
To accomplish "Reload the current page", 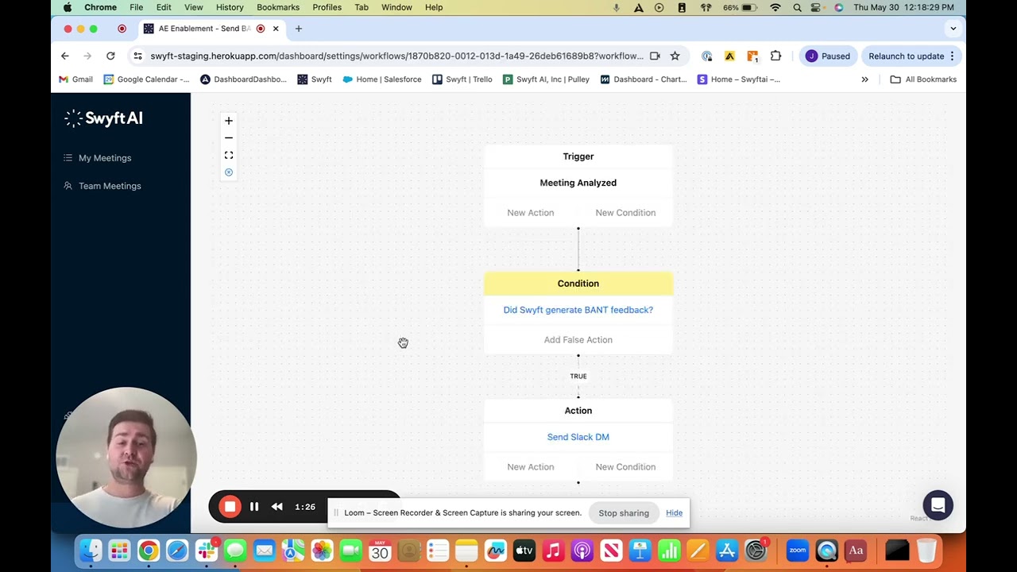I will point(110,56).
